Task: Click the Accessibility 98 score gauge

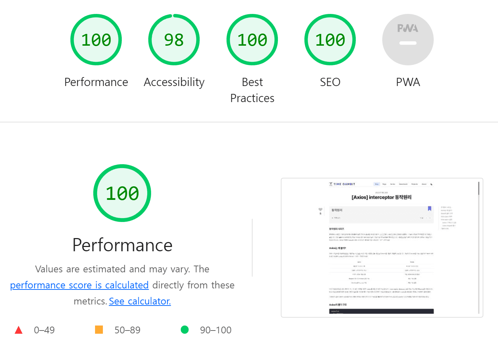Action: [174, 40]
